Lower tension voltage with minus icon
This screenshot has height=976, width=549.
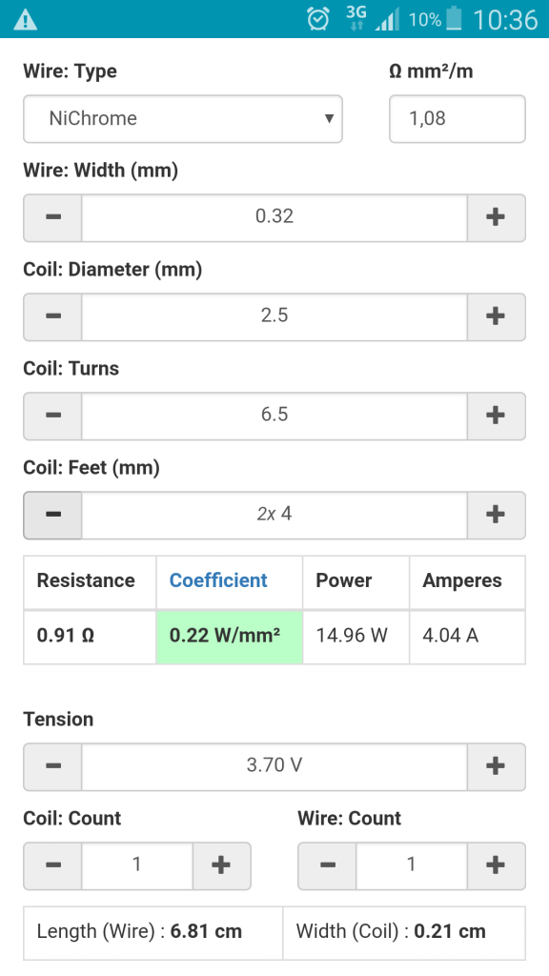point(53,766)
